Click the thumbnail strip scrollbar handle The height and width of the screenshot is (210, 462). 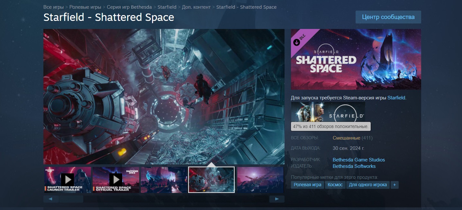[x=71, y=199]
